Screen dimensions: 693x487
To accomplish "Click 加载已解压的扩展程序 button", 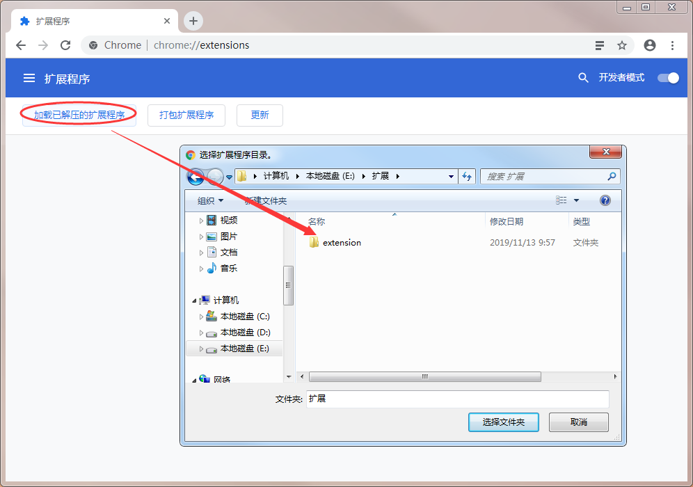I will pyautogui.click(x=79, y=115).
